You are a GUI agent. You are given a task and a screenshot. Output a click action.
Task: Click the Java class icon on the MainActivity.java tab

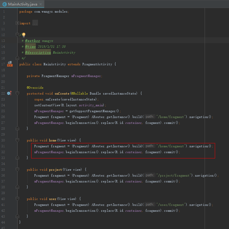[x=5, y=4]
